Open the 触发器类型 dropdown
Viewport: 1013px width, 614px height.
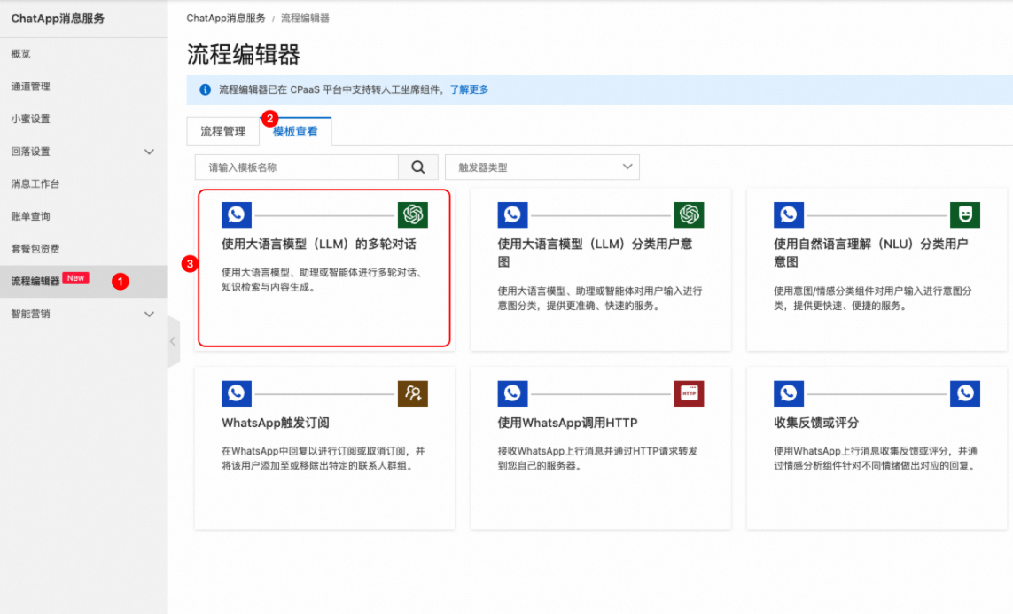[x=542, y=167]
